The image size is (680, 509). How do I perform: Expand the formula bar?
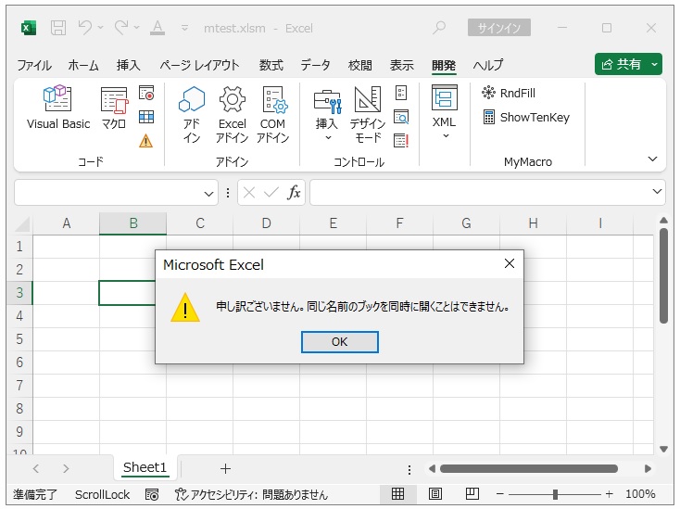tap(657, 191)
